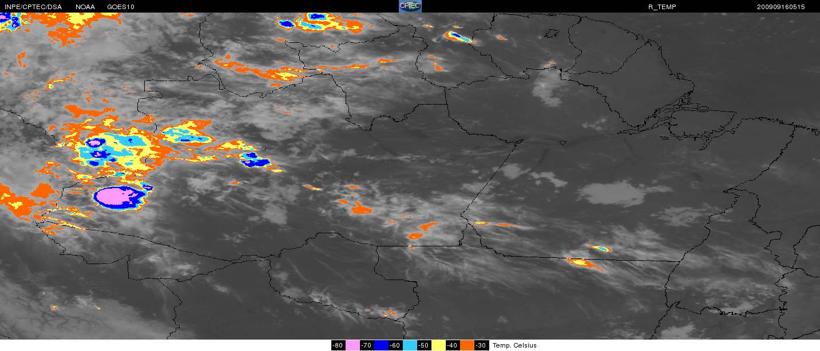Click the orange legend color swatch
The width and height of the screenshot is (820, 351).
point(467,345)
